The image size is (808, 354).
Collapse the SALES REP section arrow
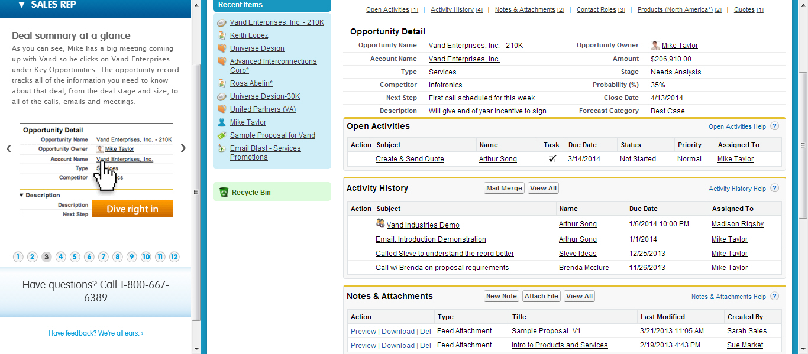point(22,5)
